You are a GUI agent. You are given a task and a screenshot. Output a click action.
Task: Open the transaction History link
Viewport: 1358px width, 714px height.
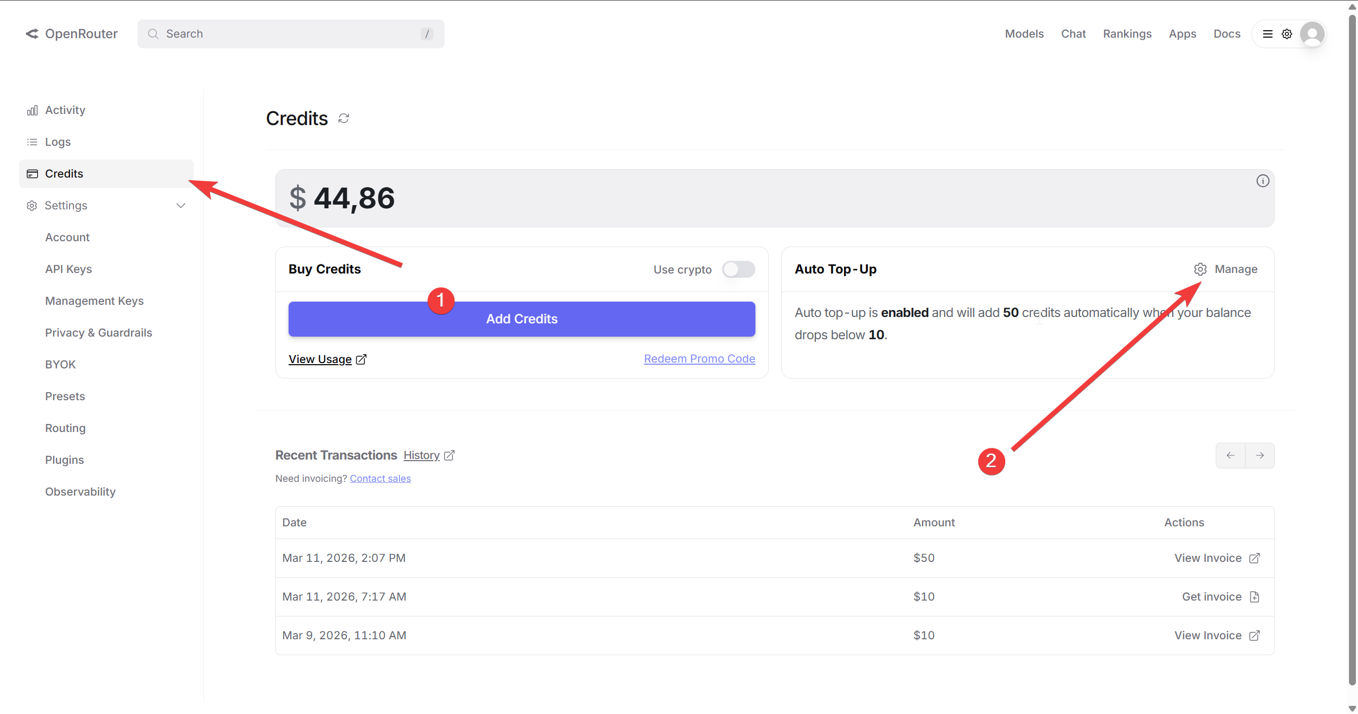click(x=422, y=455)
